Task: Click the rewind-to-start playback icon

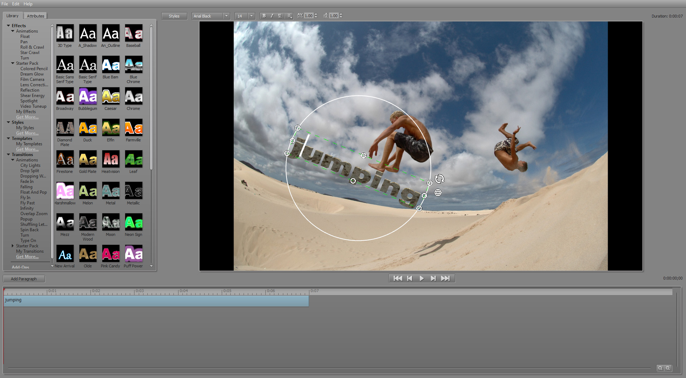Action: pos(397,278)
